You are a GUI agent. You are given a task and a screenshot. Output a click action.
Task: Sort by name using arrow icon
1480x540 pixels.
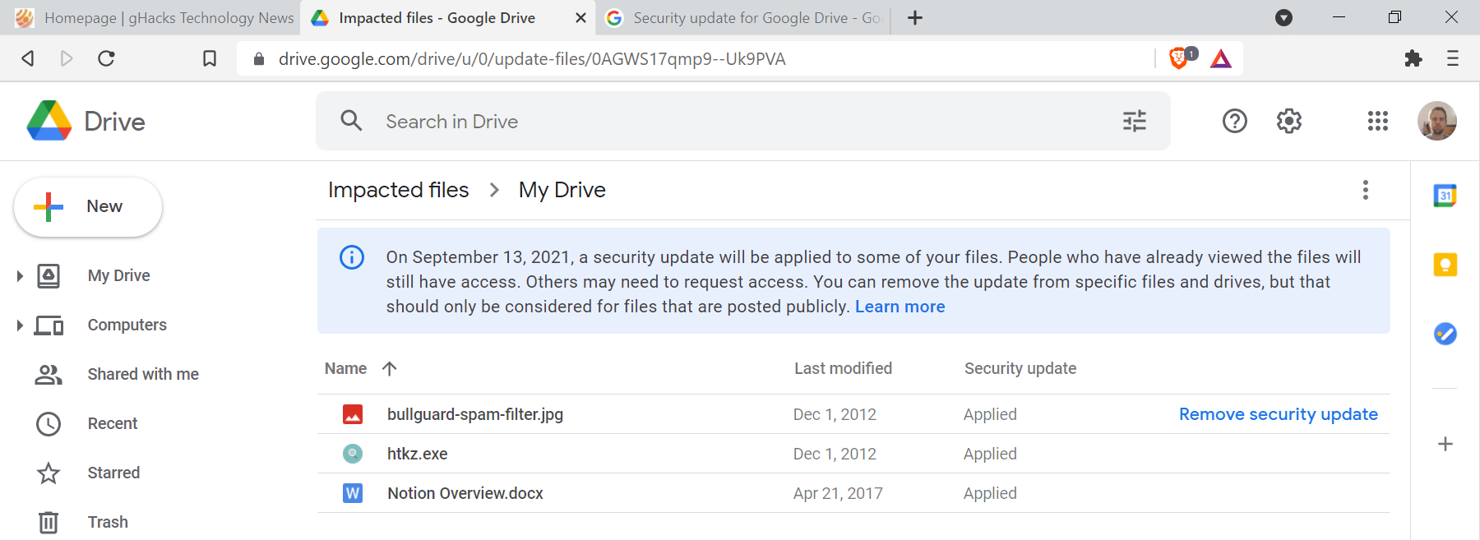click(x=390, y=368)
